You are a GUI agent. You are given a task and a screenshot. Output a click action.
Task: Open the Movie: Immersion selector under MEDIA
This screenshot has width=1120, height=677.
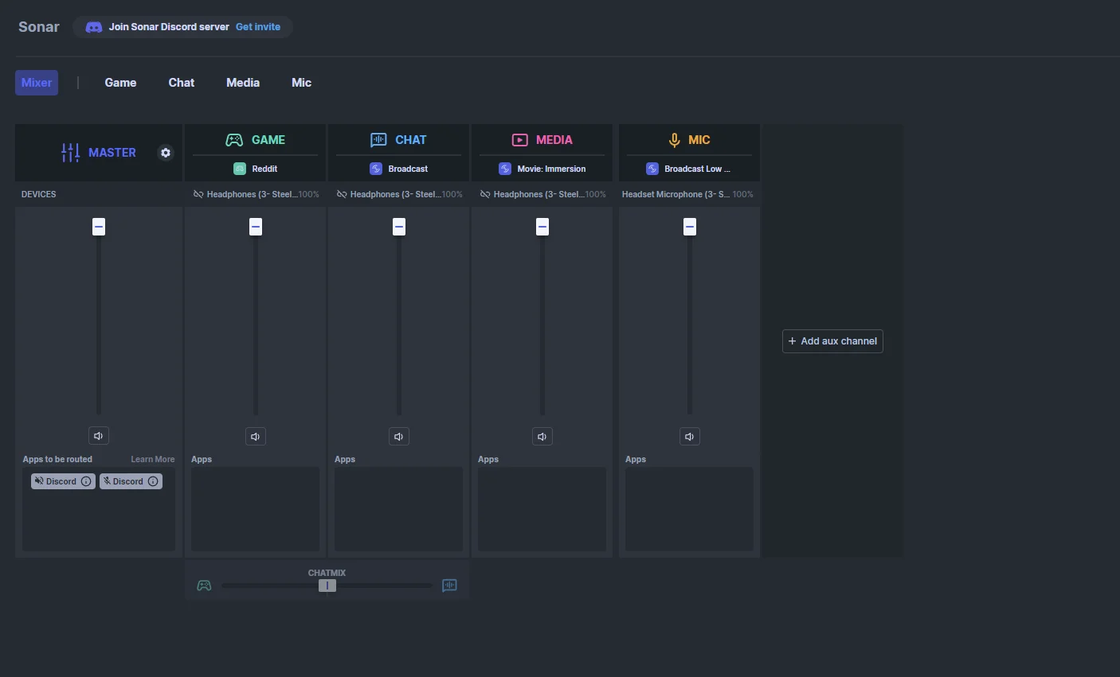tap(542, 168)
